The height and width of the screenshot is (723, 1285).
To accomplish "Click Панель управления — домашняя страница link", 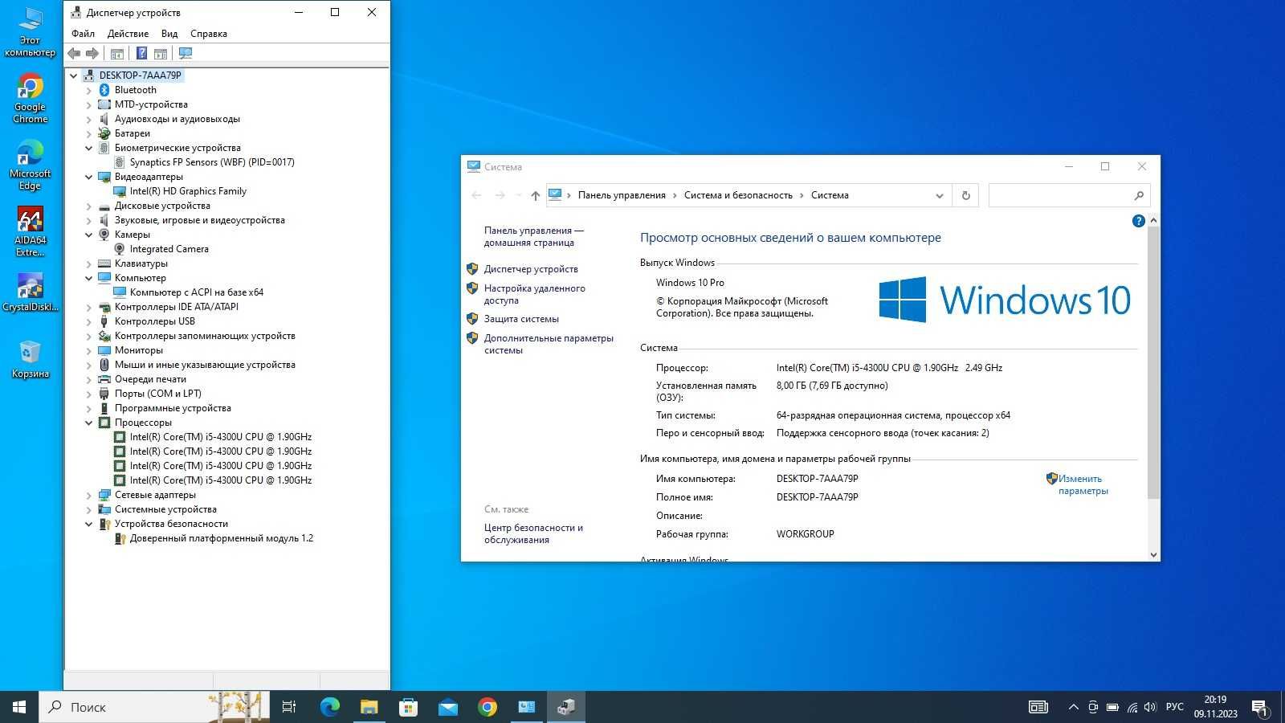I will (x=533, y=236).
